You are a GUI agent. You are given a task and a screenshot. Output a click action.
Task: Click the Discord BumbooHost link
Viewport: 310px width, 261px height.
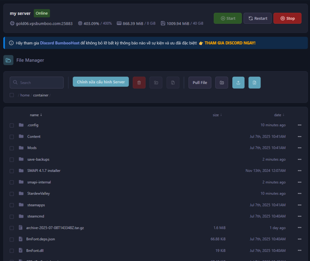59,43
